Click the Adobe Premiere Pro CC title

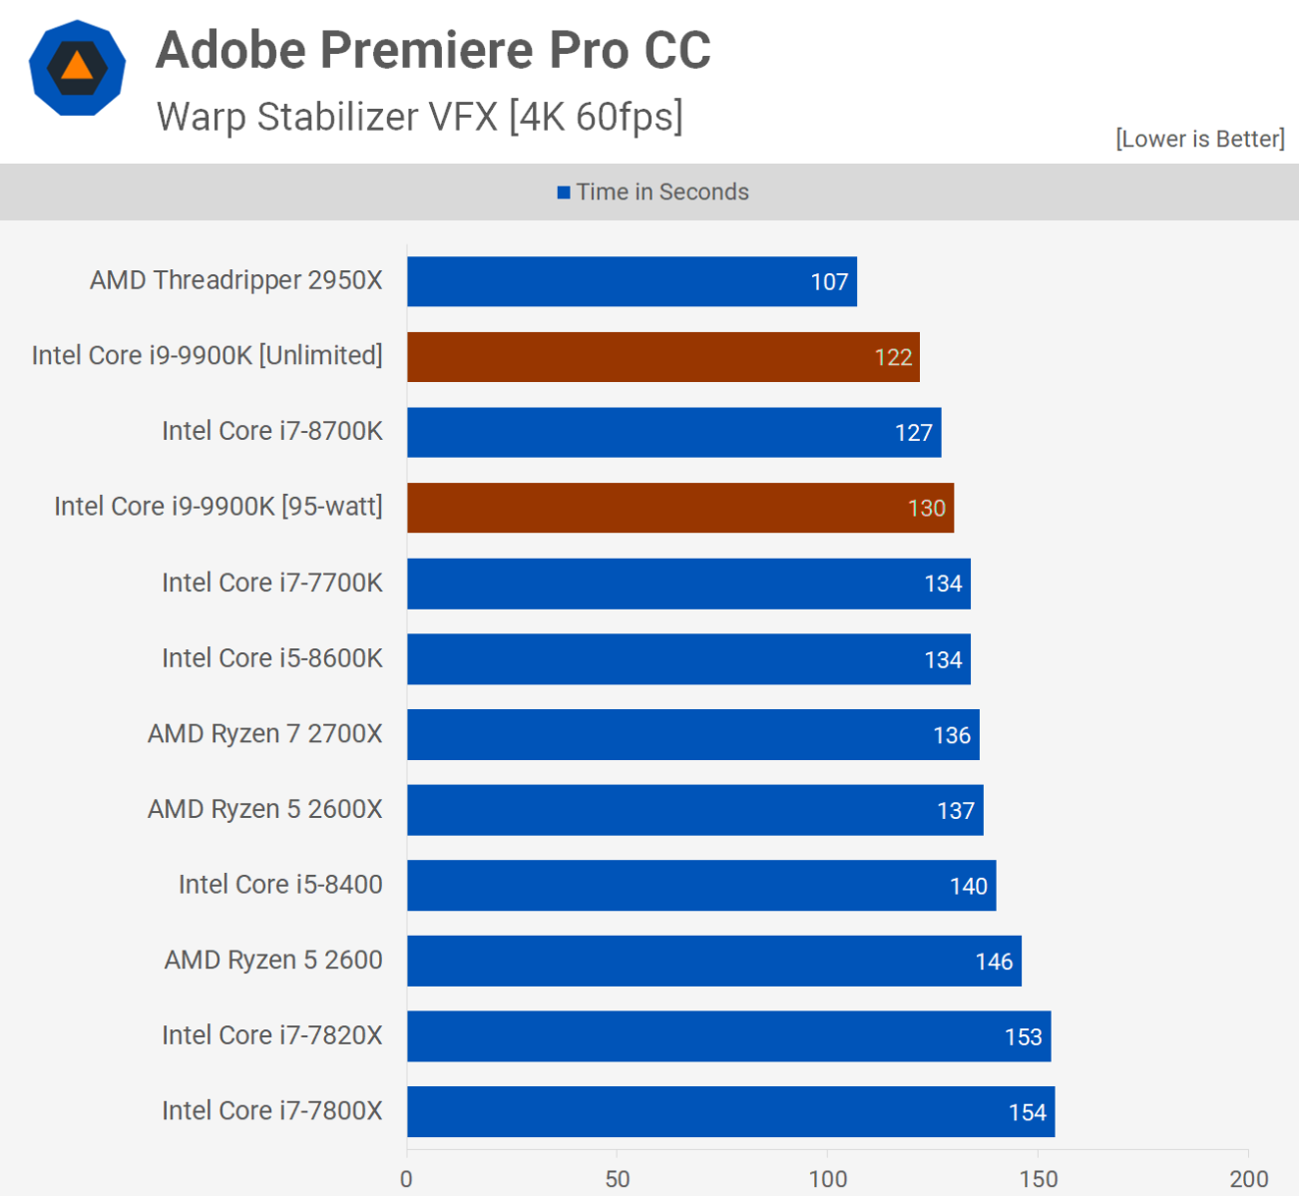[x=433, y=50]
